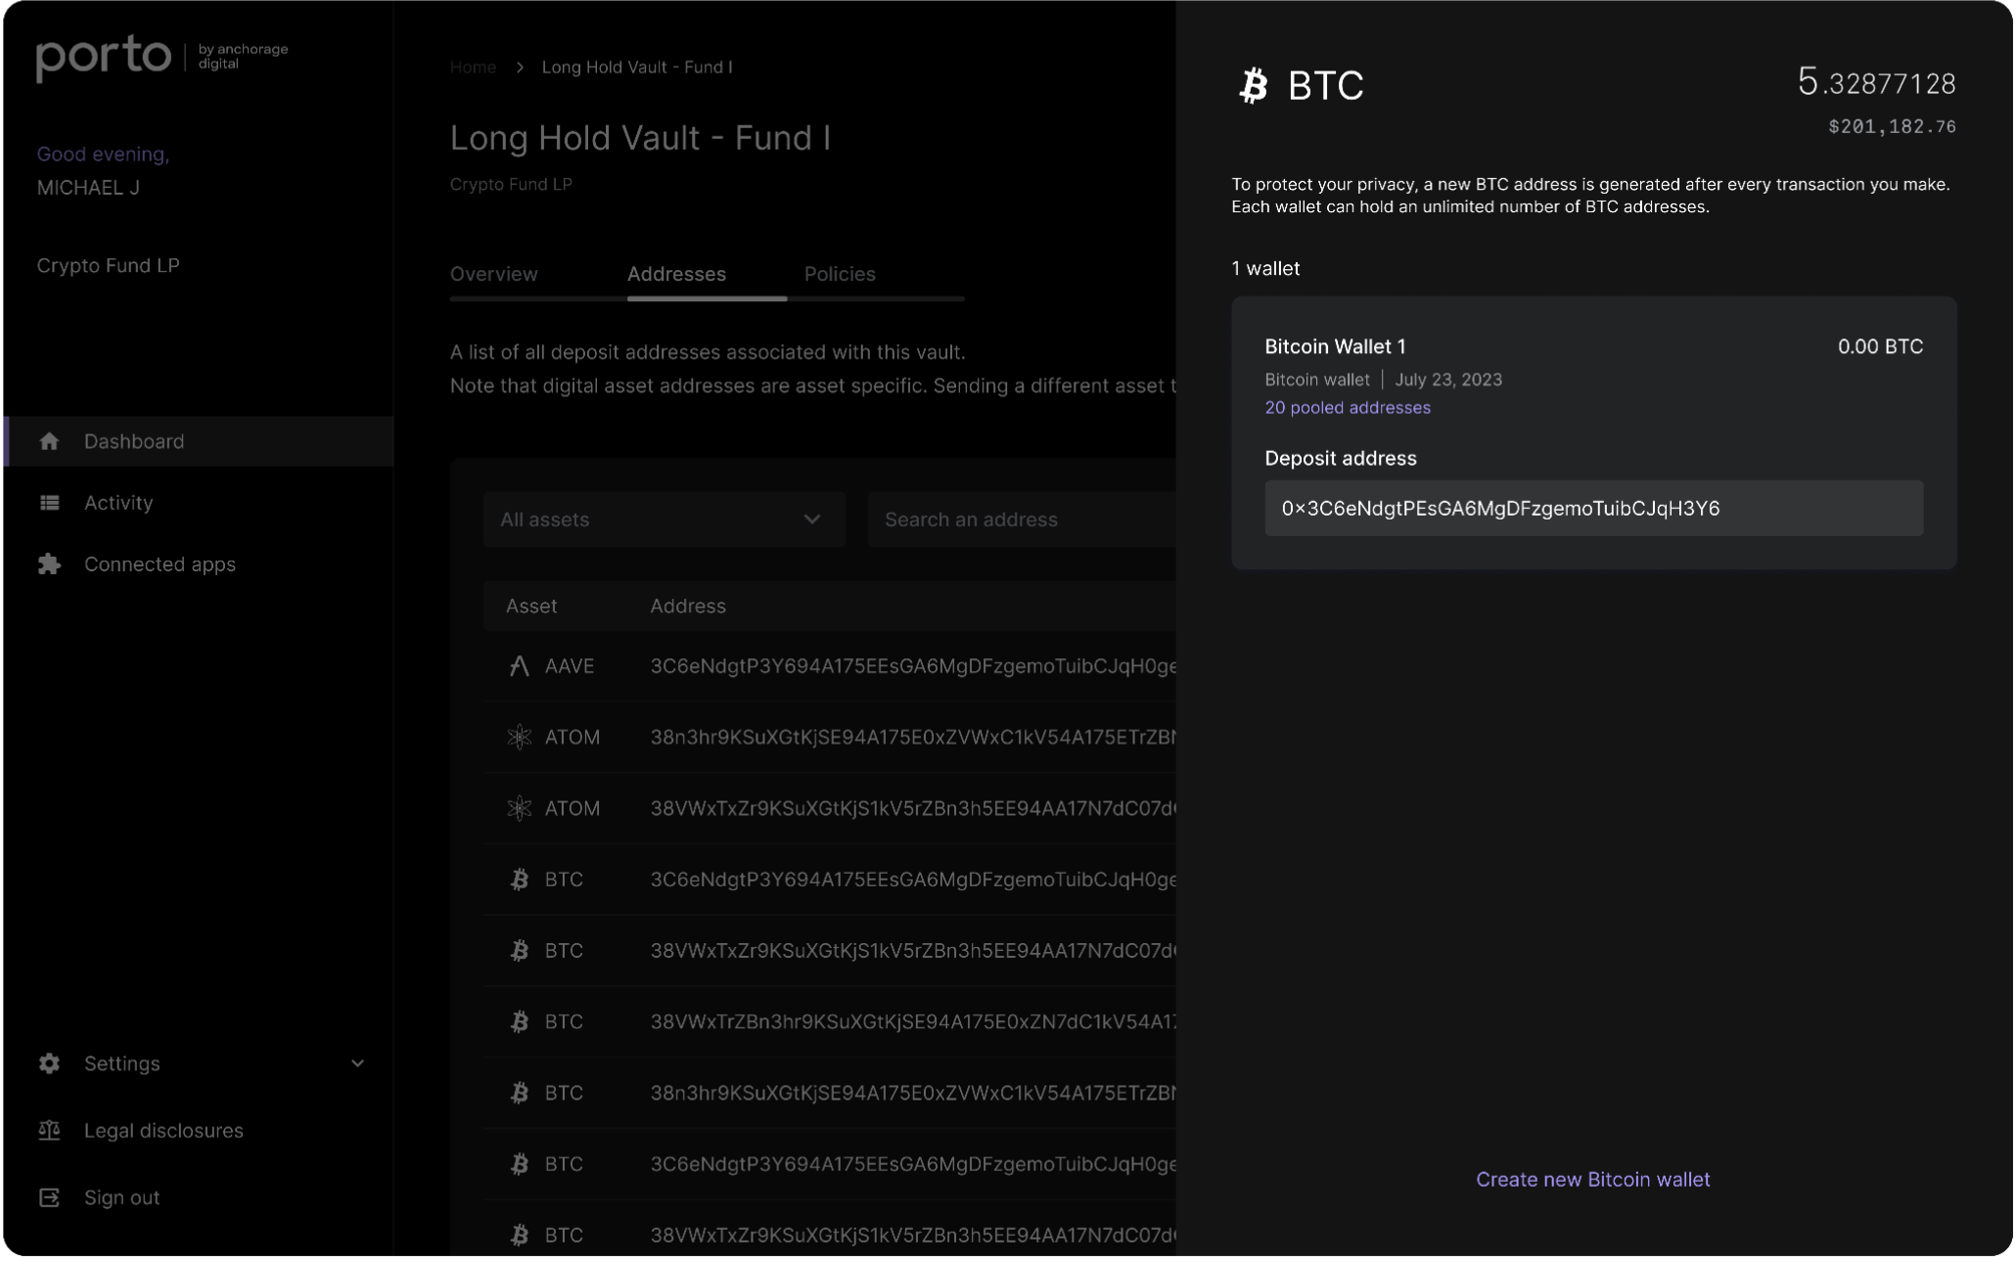Select the BTC address starting 38VWxTrZBn3hr9
Viewport: 2016px width, 1262px height.
[912, 1022]
